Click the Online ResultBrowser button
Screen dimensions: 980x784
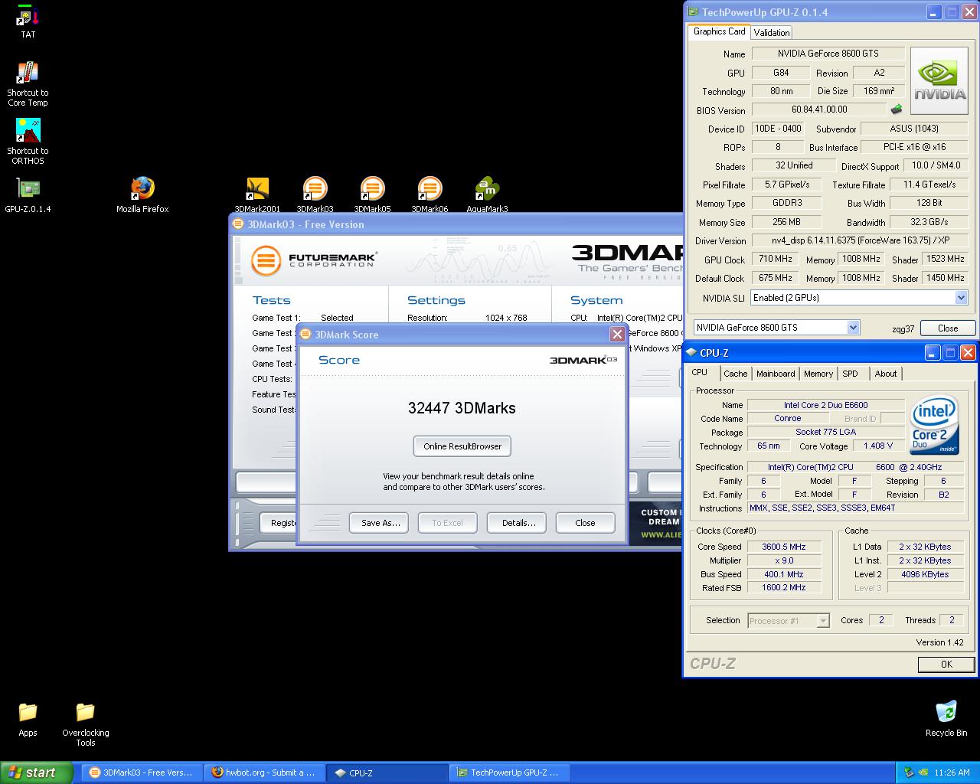[462, 446]
